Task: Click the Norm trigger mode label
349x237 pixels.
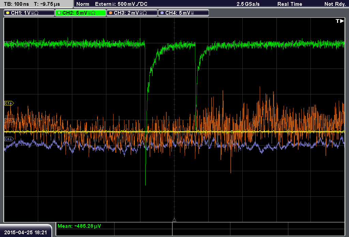Action: pyautogui.click(x=82, y=4)
